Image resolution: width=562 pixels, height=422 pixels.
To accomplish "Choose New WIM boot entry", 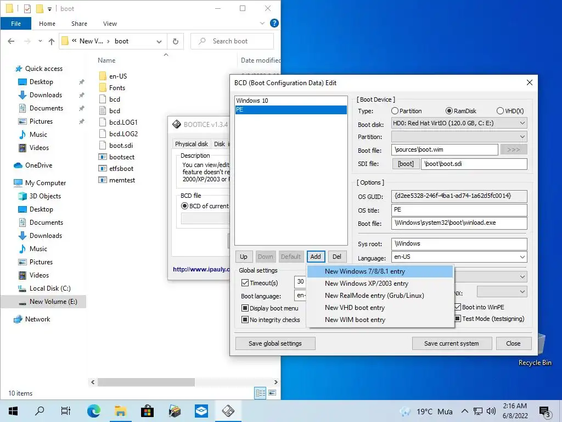I will (380, 320).
